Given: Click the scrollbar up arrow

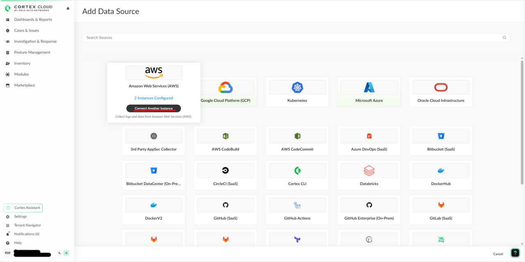Looking at the screenshot, I should coord(522,58).
